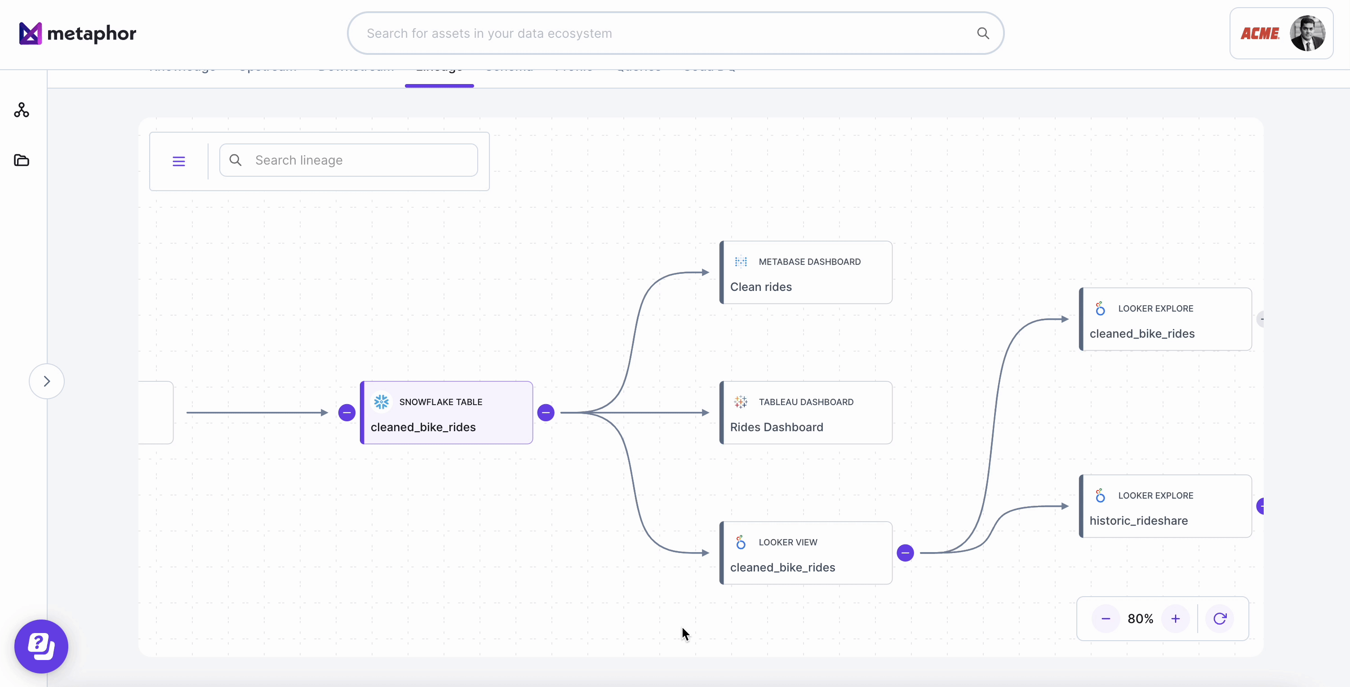Collapse downstream of Snowflake cleaned_bike_rides table
Image resolution: width=1350 pixels, height=687 pixels.
click(x=546, y=413)
